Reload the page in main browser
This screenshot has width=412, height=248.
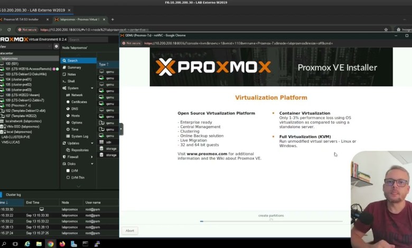(9, 30)
